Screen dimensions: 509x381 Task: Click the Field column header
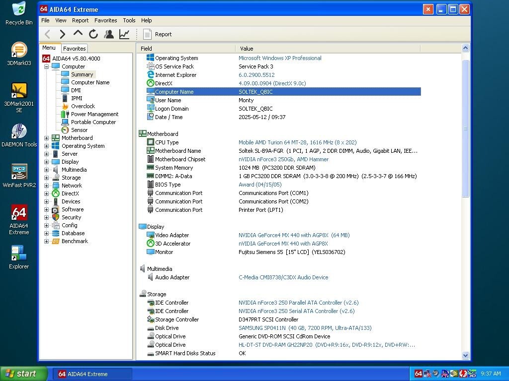click(186, 49)
